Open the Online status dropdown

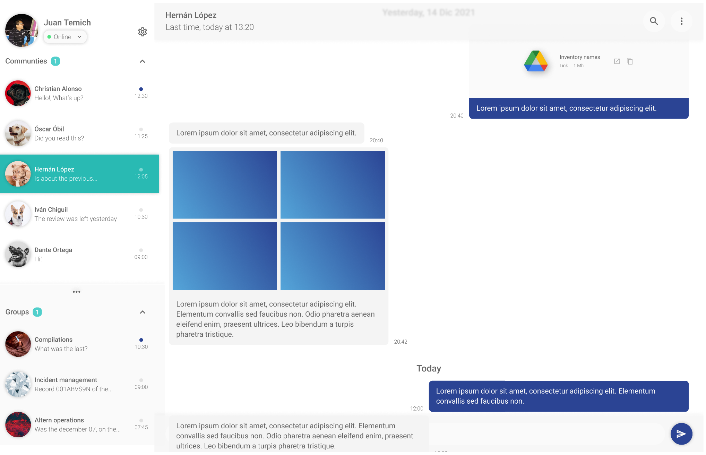pyautogui.click(x=65, y=37)
